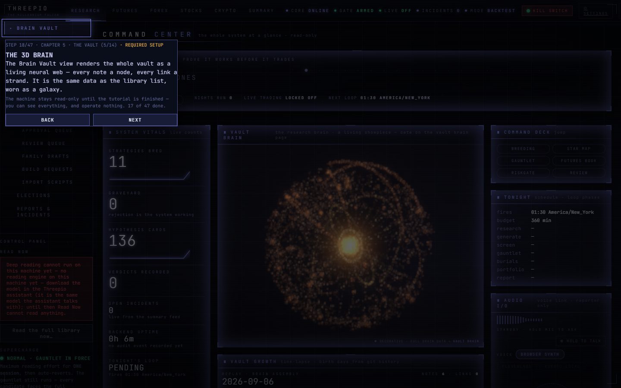
Task: Click the Normal · Gauntlet In Force status
Action: tap(46, 358)
